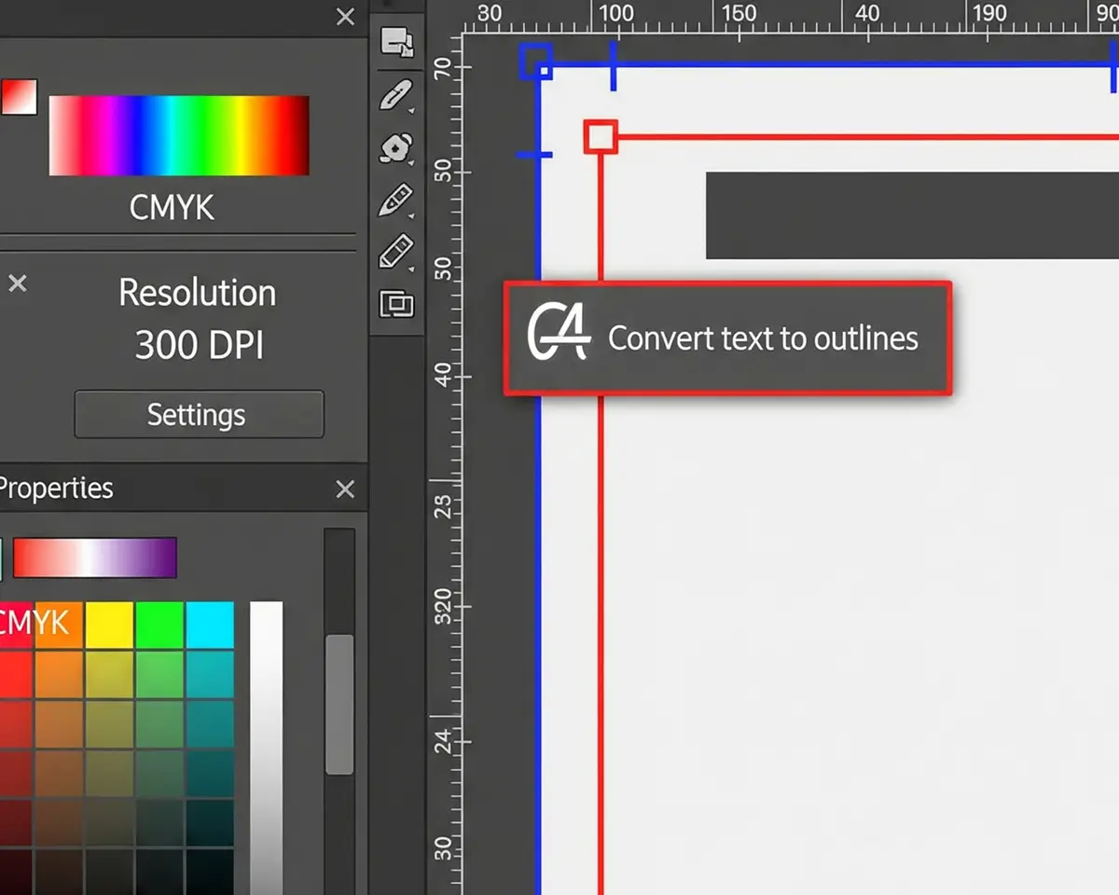The height and width of the screenshot is (895, 1119).
Task: Pick the outlined marker tool icon
Action: (x=396, y=253)
